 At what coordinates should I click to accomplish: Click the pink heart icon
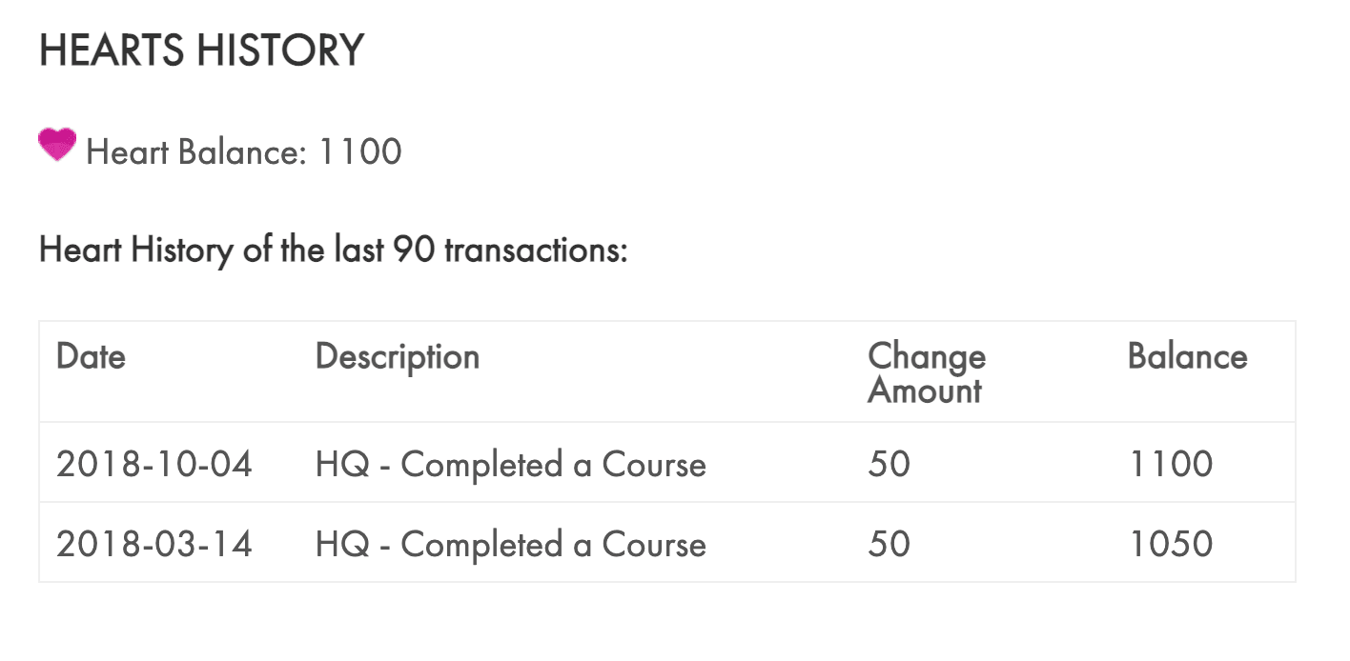pyautogui.click(x=57, y=146)
